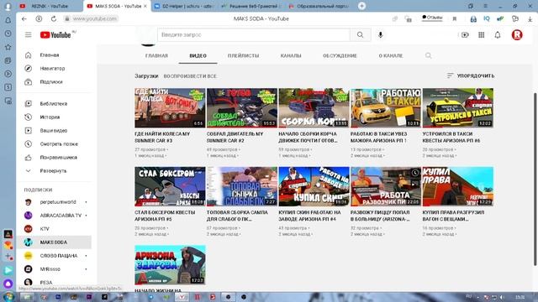Select MAKS SODA in subscriptions

[55, 242]
